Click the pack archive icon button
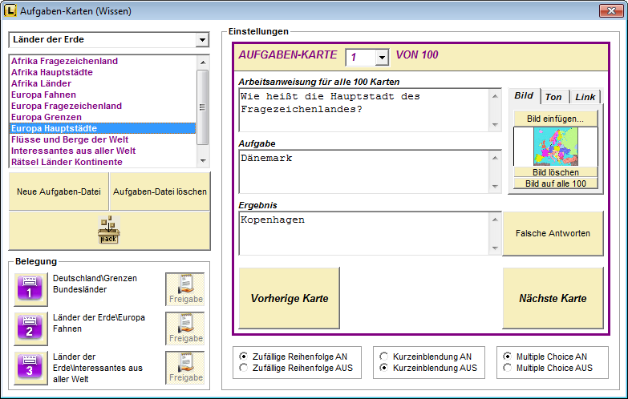 [109, 230]
